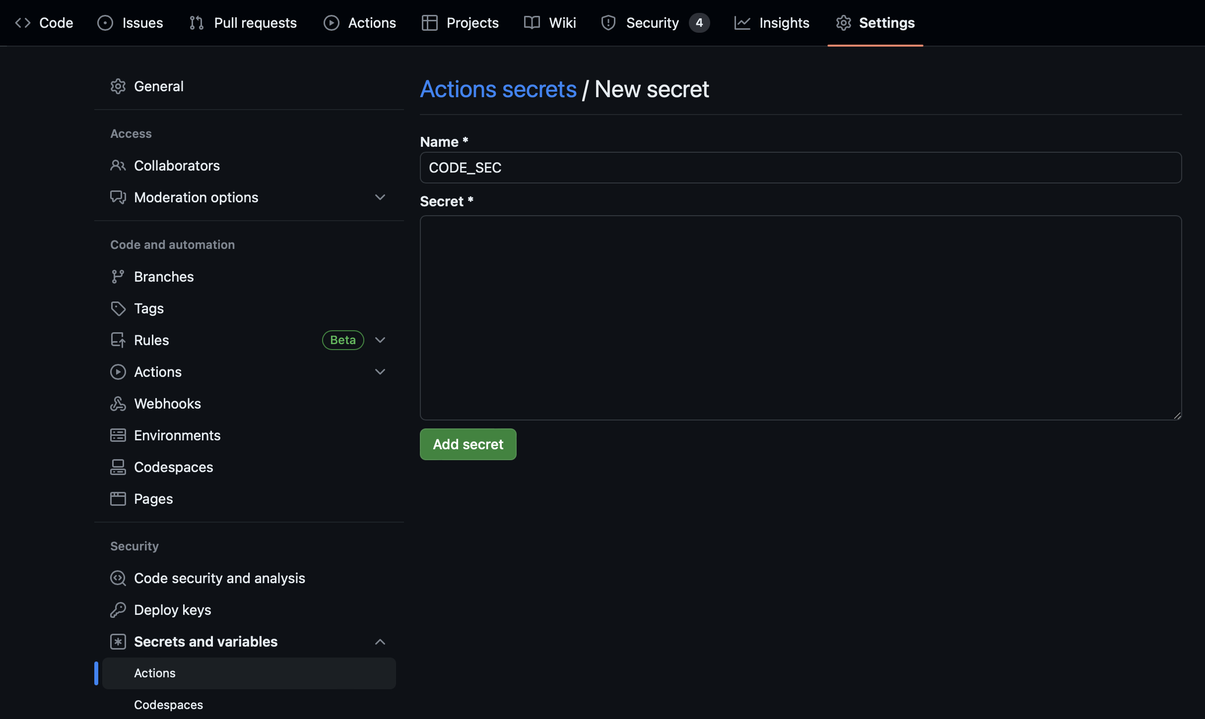Screen dimensions: 1205x719
Task: Click the Code security and analysis icon
Action: coord(118,578)
